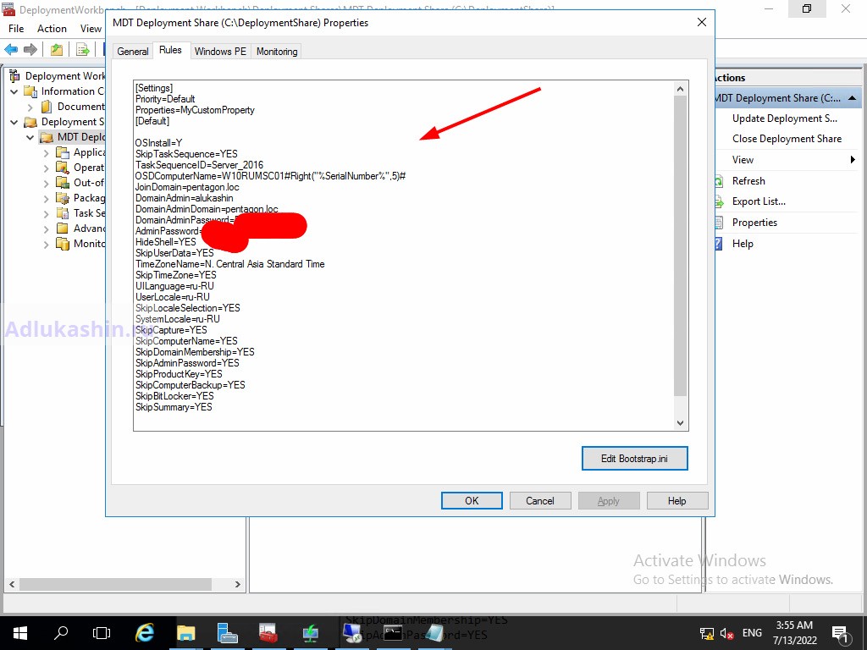Click the Export List toolbar icon
Viewport: 867px width, 650px height.
coord(83,50)
